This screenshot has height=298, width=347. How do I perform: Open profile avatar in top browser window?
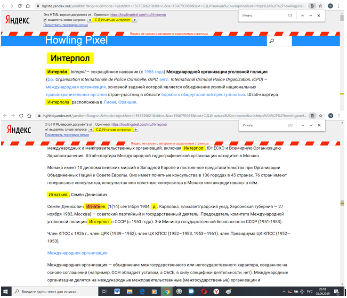click(331, 6)
